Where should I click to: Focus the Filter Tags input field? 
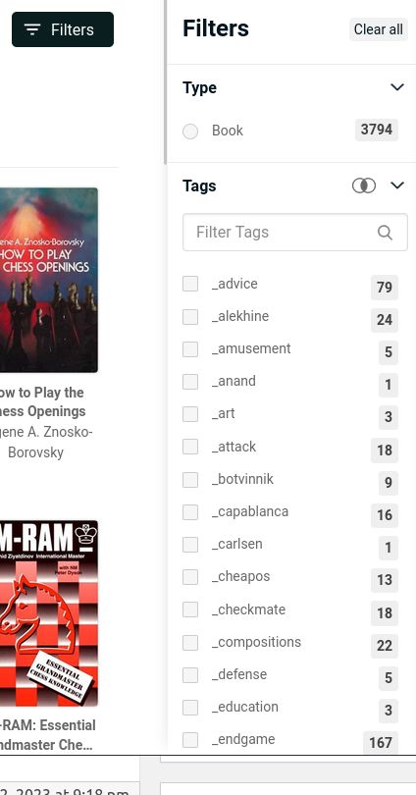(x=295, y=233)
